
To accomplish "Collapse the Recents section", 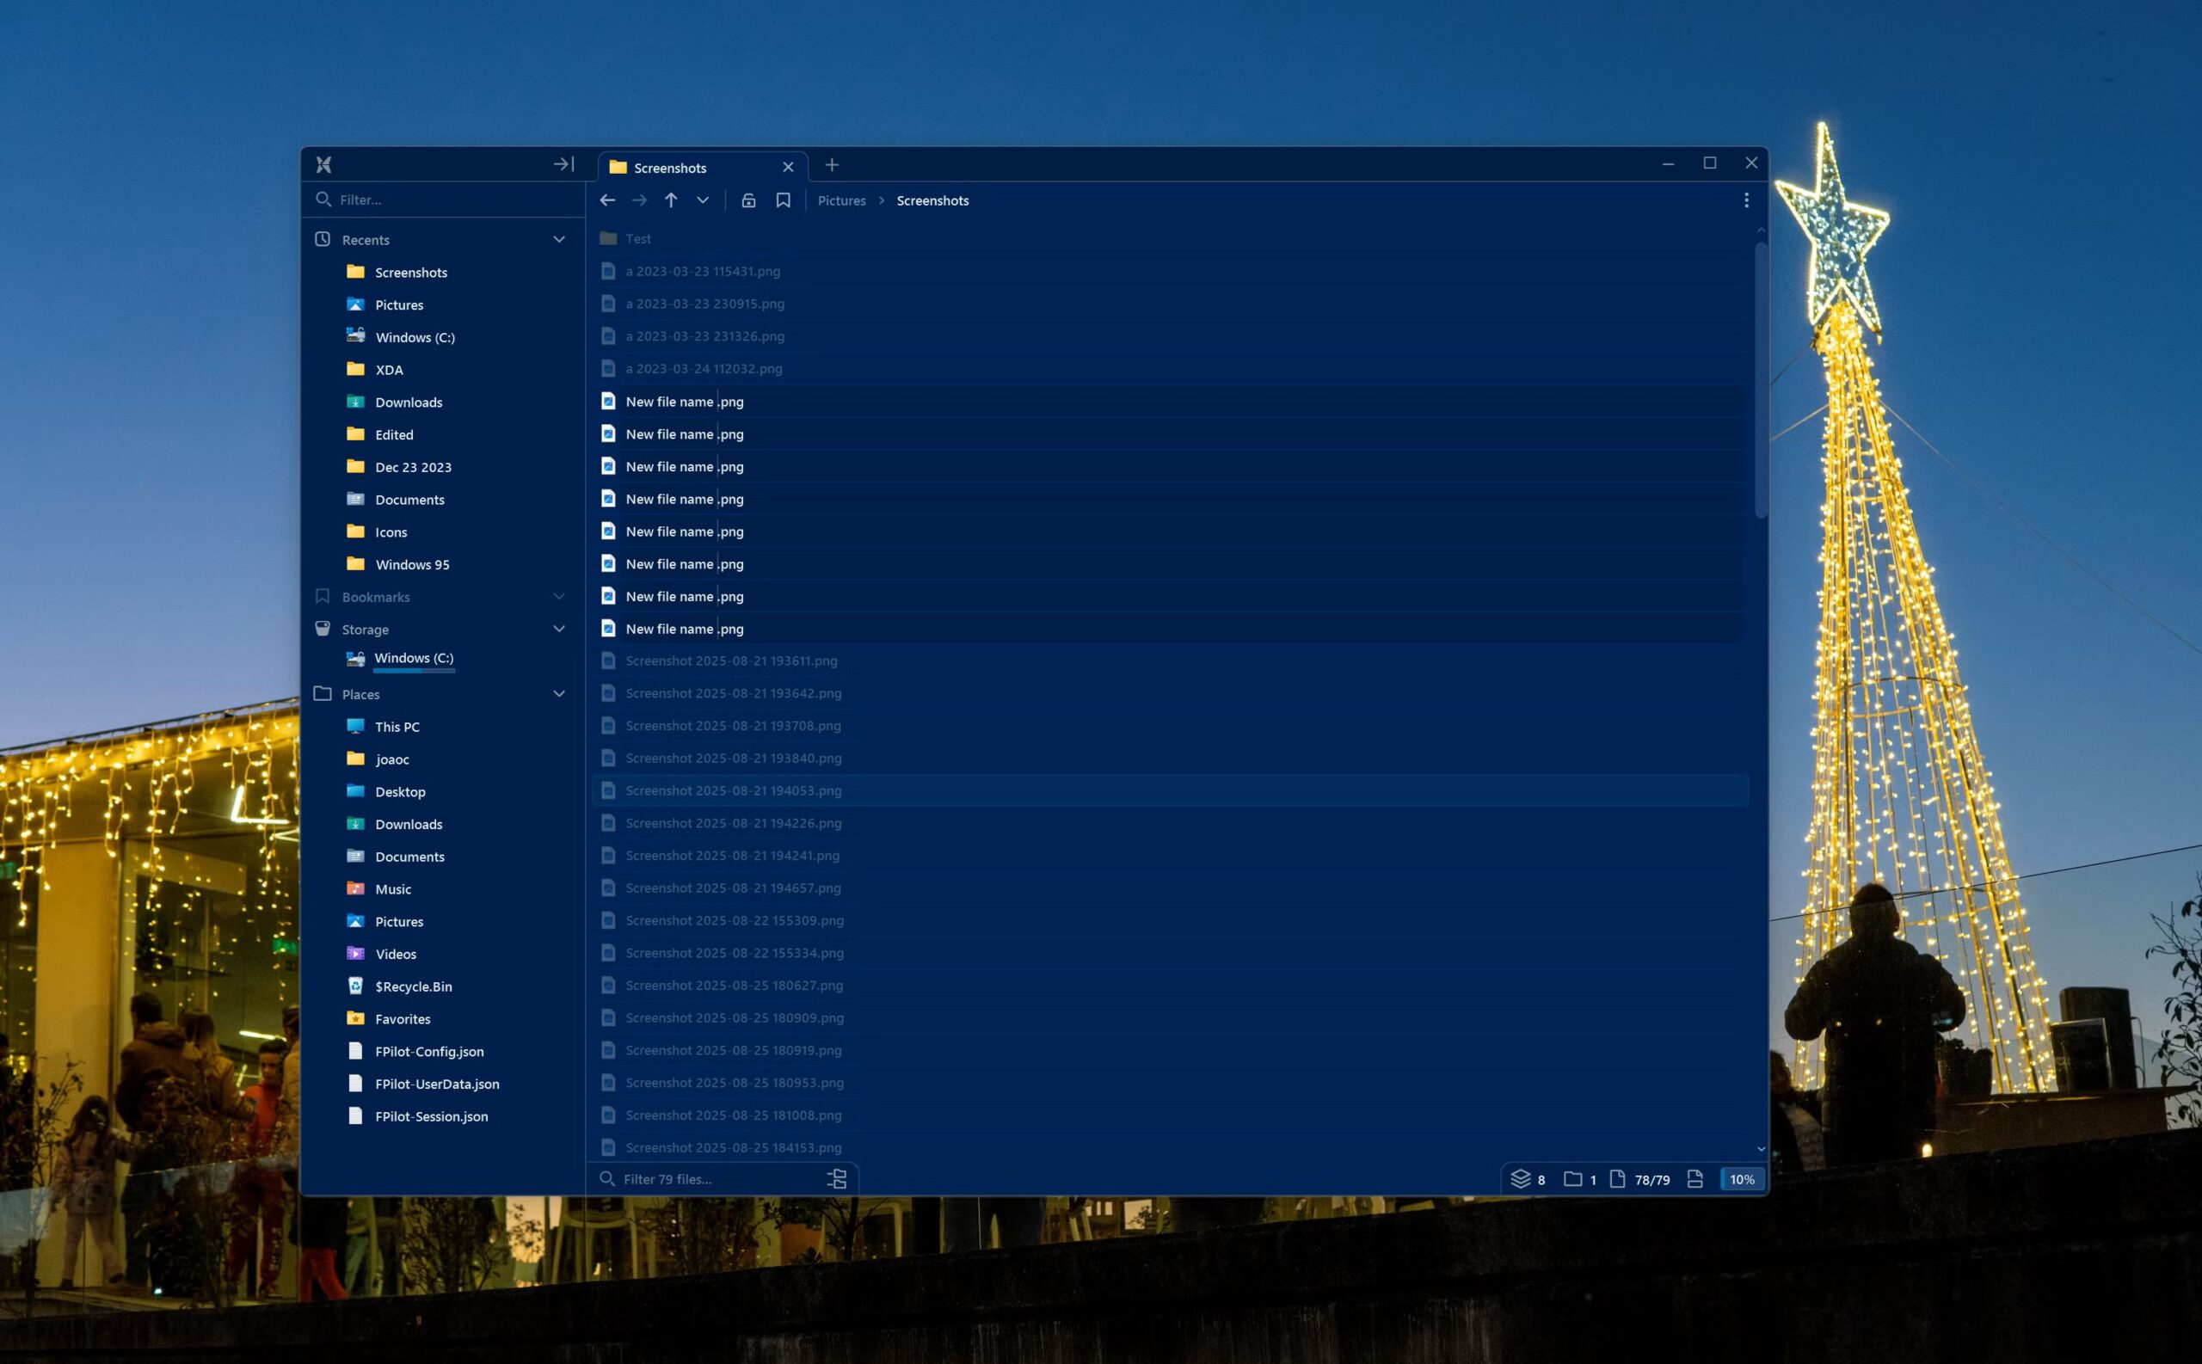I will coord(558,239).
